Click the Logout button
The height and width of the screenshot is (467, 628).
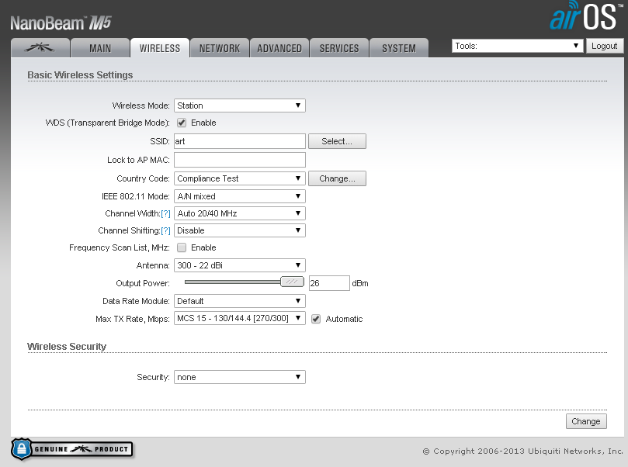click(605, 46)
